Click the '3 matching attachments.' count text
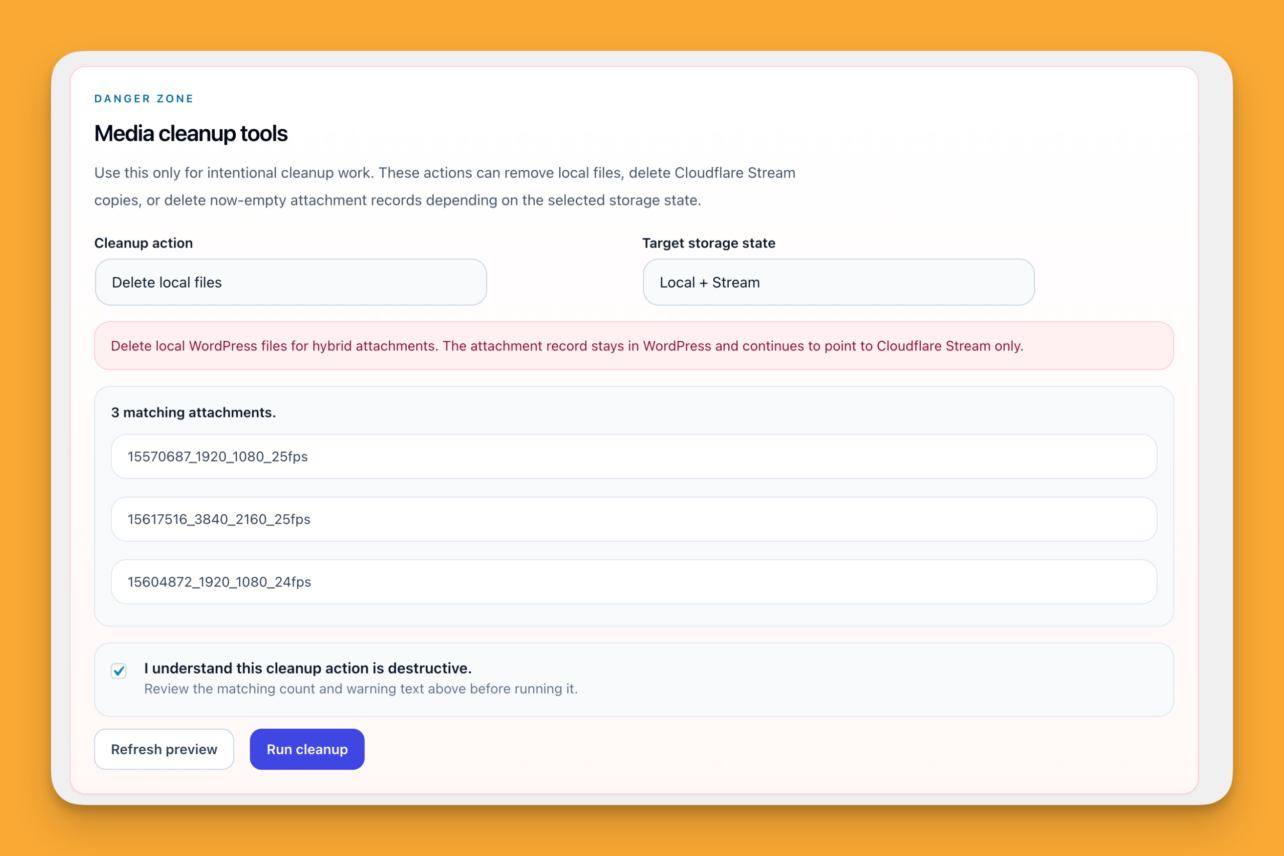This screenshot has height=856, width=1284. click(194, 413)
